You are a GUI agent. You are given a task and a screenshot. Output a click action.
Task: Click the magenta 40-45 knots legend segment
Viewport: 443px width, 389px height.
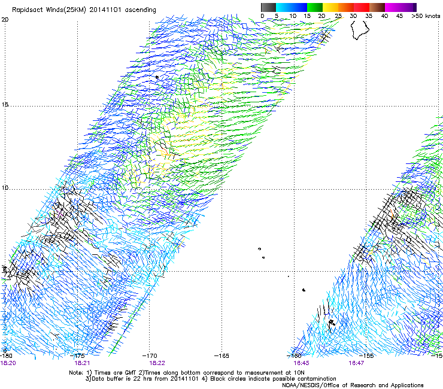(x=393, y=7)
